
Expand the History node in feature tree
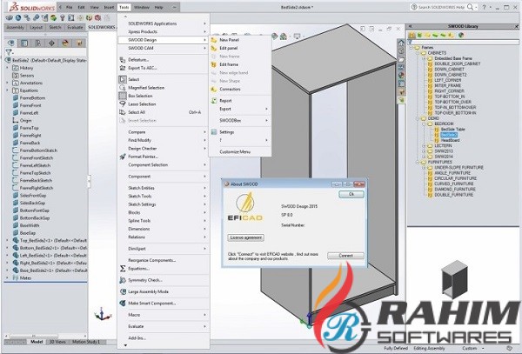pyautogui.click(x=7, y=68)
